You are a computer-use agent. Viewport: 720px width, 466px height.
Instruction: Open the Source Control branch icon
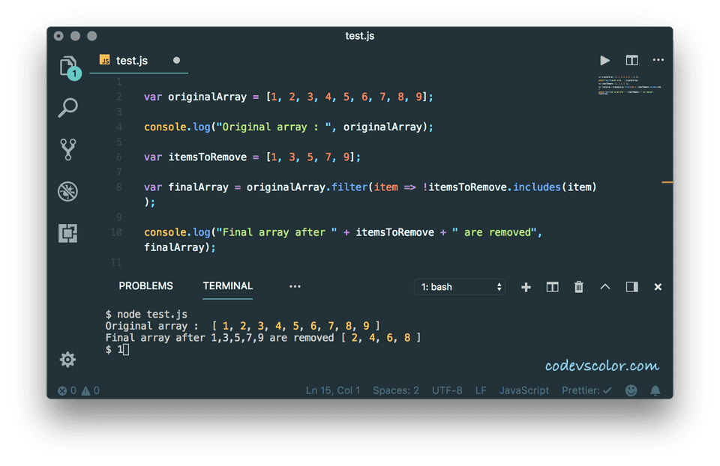click(68, 150)
